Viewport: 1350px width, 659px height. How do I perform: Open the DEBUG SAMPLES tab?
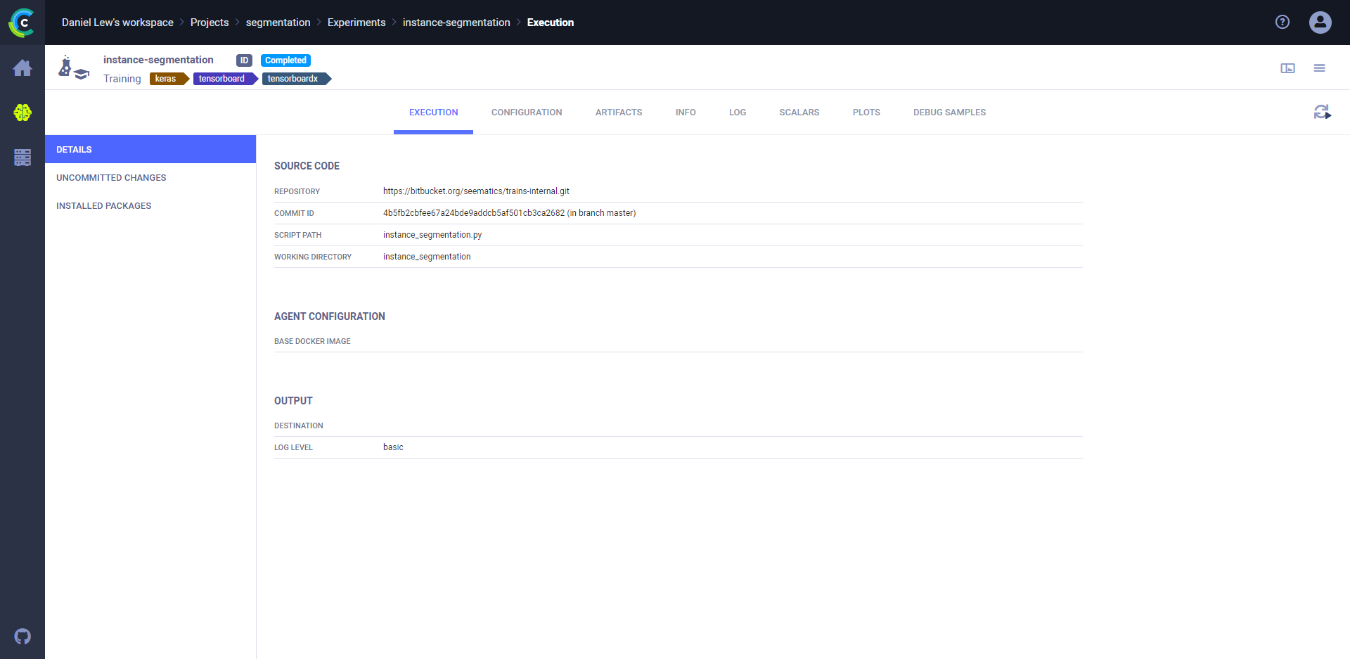(x=949, y=112)
